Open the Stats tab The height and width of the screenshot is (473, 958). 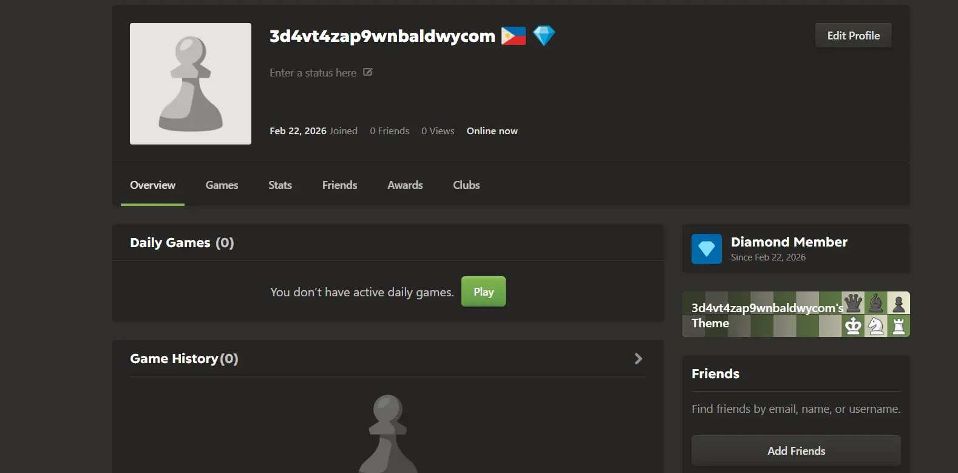(280, 185)
